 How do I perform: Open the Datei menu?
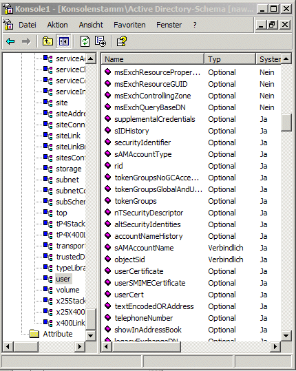pos(28,25)
